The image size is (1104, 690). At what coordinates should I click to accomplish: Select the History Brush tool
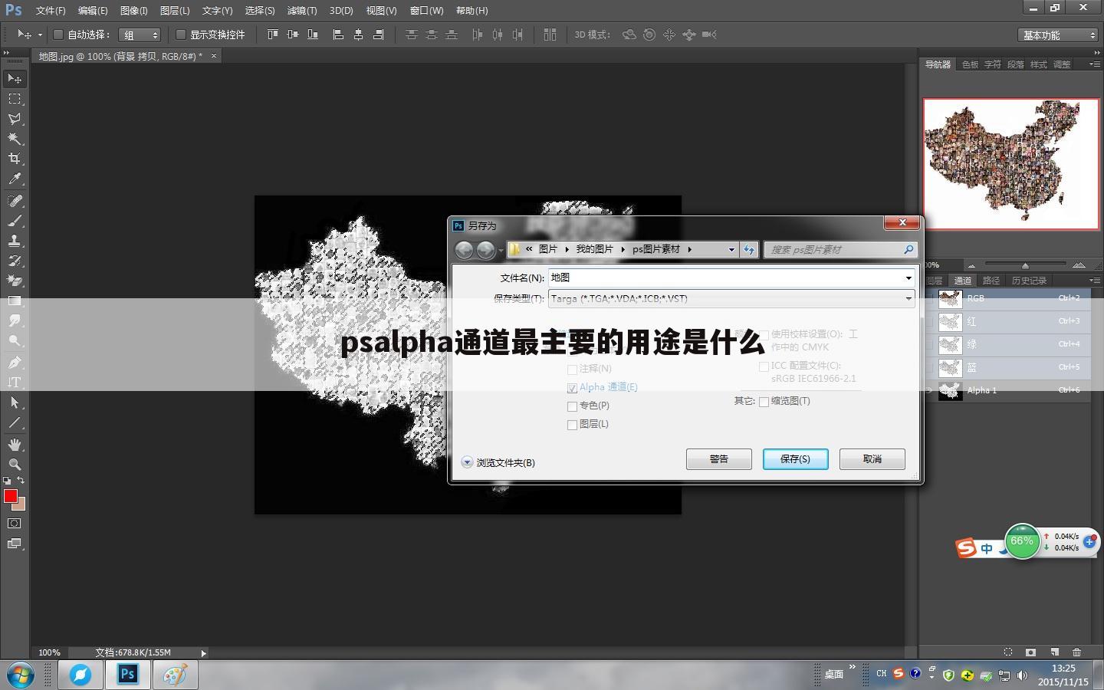(15, 261)
